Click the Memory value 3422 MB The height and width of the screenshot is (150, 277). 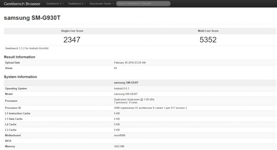click(119, 146)
